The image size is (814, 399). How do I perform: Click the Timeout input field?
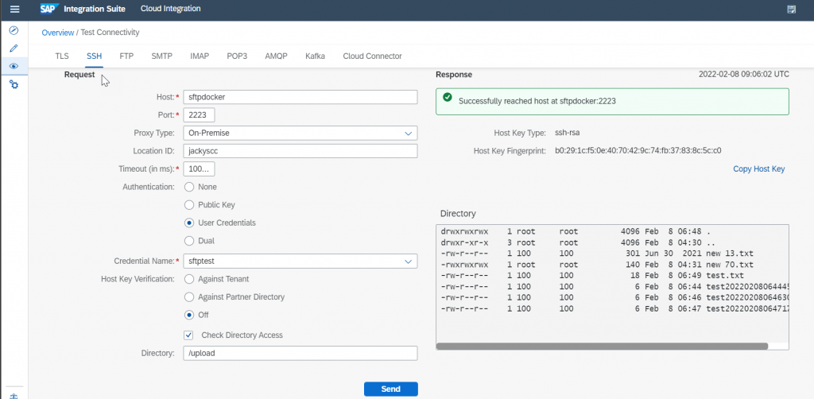[x=199, y=169]
